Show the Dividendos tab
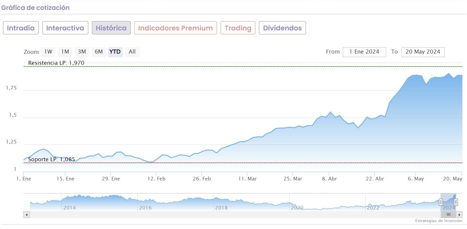 point(282,28)
